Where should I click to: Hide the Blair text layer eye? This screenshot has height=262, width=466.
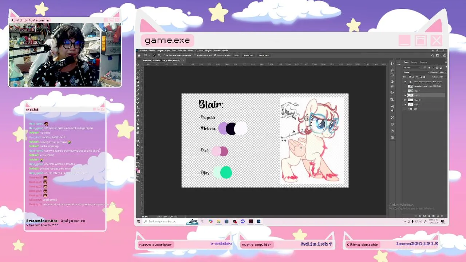point(405,82)
